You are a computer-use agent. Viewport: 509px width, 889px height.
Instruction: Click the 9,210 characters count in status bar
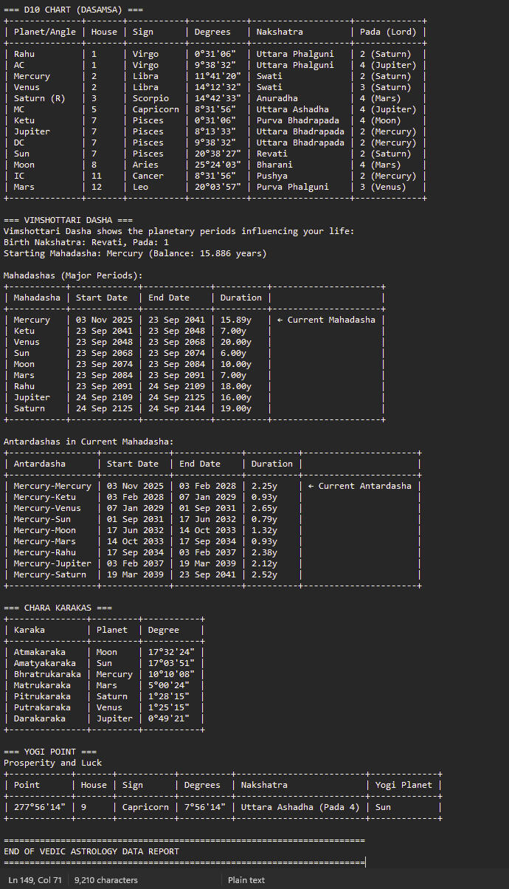point(105,880)
